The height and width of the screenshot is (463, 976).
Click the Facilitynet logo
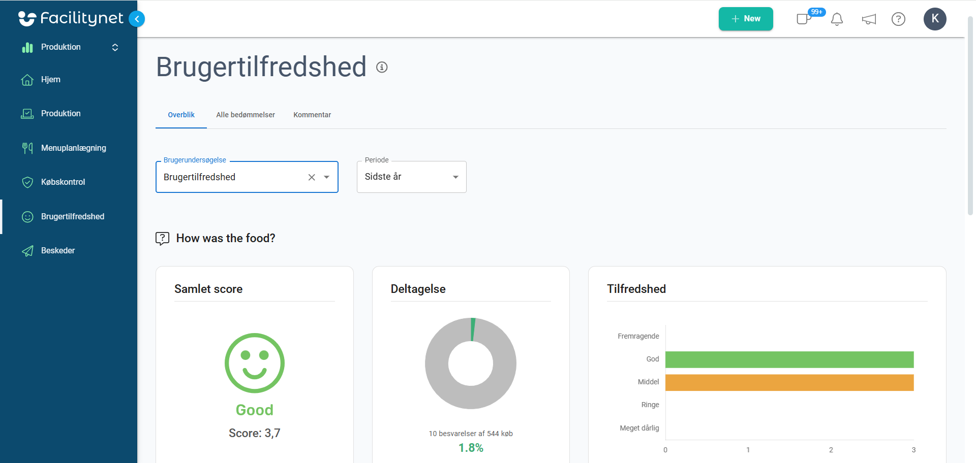[x=71, y=18]
